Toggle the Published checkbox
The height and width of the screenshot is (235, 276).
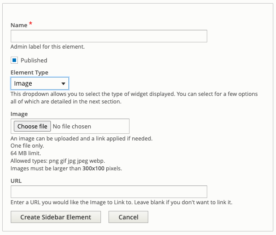coord(14,60)
